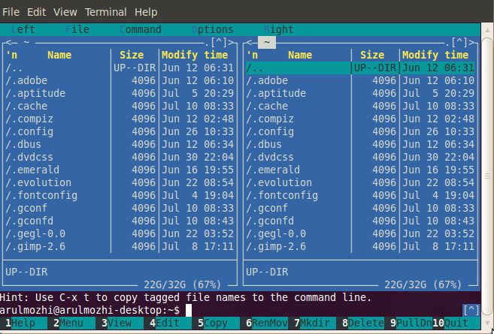Open the Terminal menu in the window menubar
Screen dimensions: 494x334
[105, 12]
